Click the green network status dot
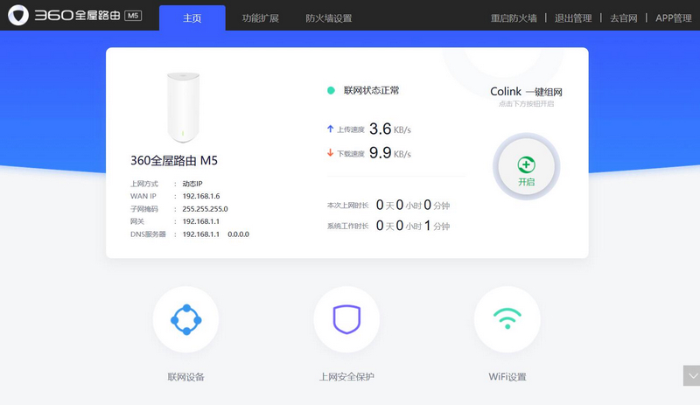This screenshot has width=700, height=405. tap(331, 91)
